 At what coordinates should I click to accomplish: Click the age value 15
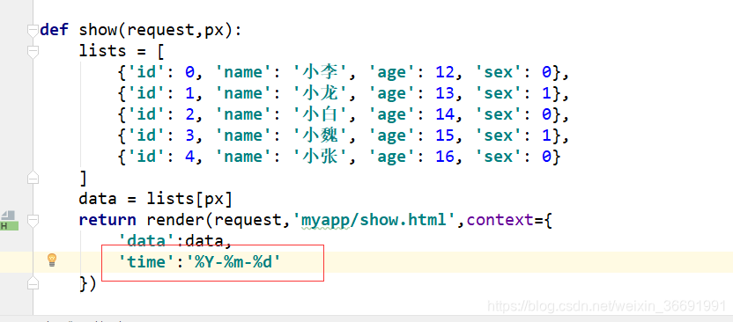445,135
